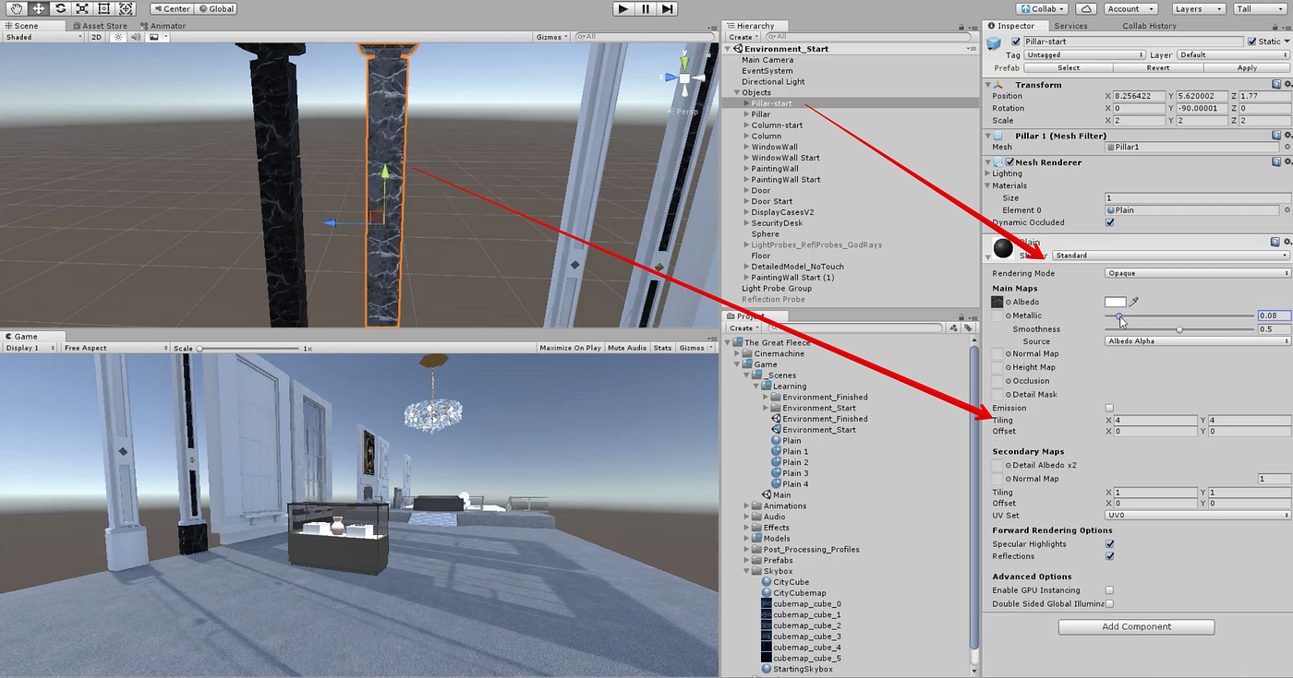Open the Account dropdown
Image resolution: width=1293 pixels, height=678 pixels.
[x=1130, y=8]
